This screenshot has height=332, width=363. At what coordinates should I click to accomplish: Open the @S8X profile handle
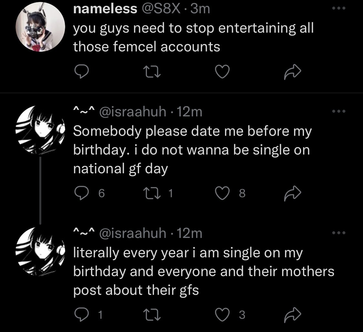[x=161, y=9]
